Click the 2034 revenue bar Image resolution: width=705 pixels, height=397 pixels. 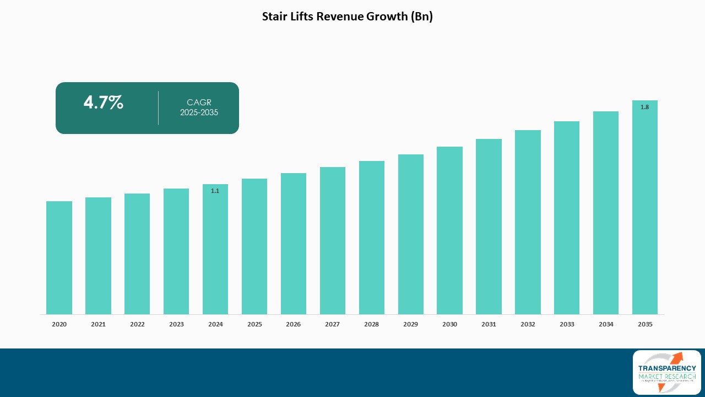(x=606, y=213)
